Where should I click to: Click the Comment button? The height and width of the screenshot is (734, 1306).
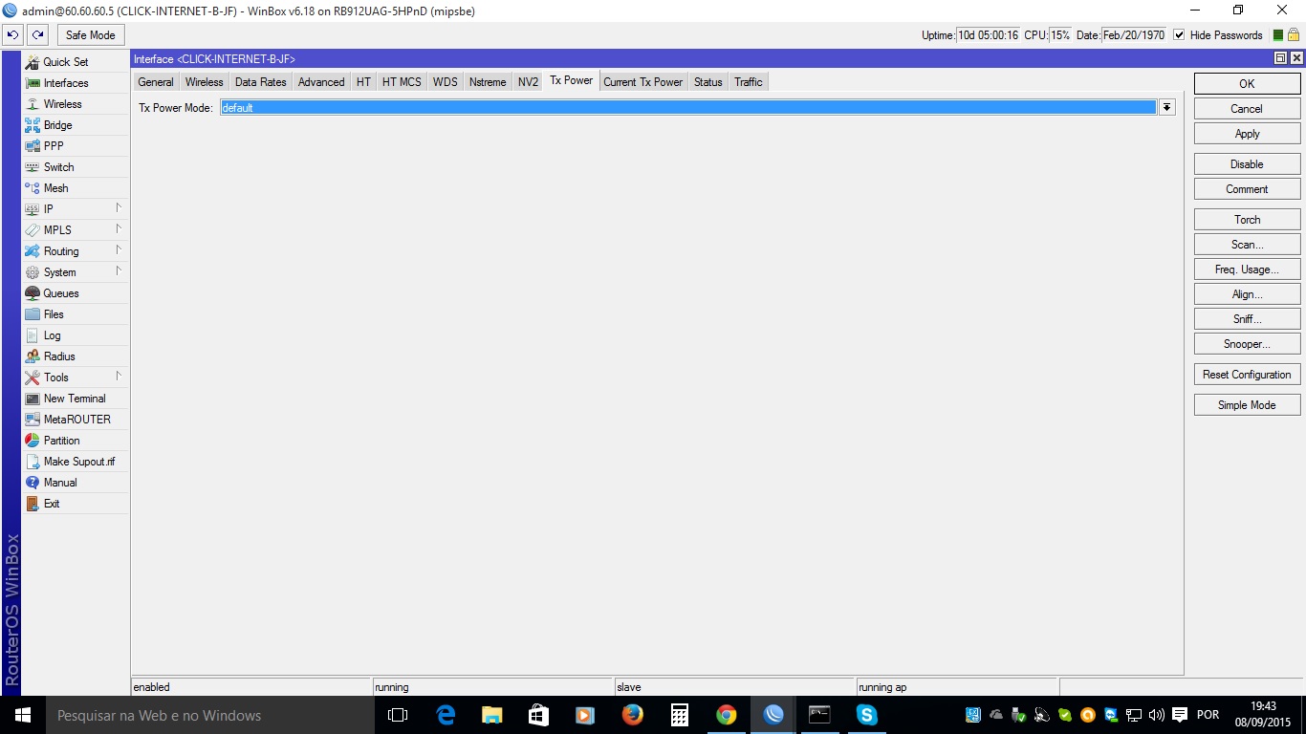click(1247, 189)
